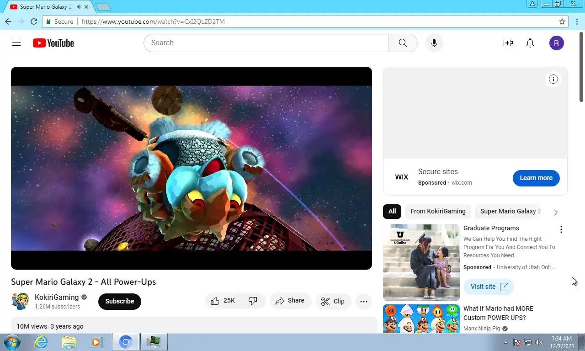Go to YouTube home via logo
Screen dimensions: 585x351
click(x=53, y=43)
